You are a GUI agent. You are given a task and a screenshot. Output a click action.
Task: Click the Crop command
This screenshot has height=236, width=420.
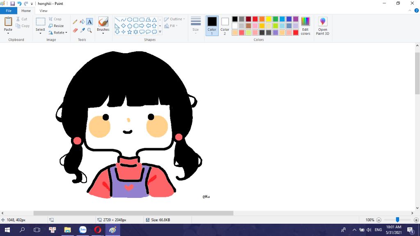click(x=55, y=19)
